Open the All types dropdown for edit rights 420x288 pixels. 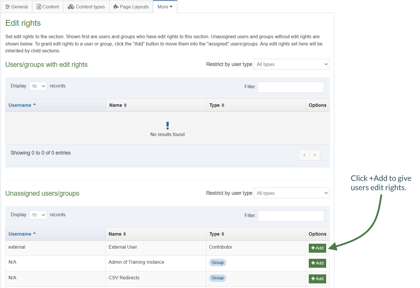[291, 64]
